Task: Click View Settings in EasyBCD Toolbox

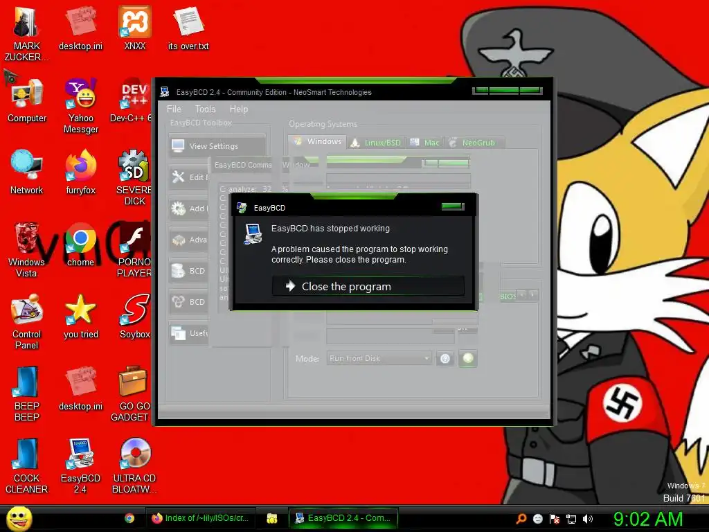Action: 217,146
